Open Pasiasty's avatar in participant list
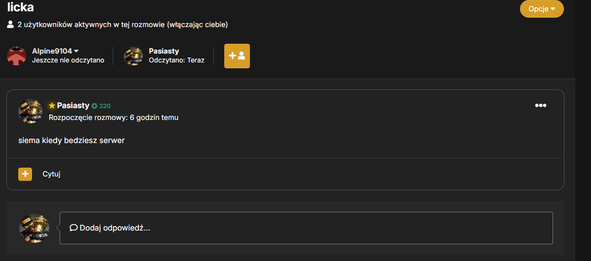This screenshot has width=591, height=261. tap(133, 56)
